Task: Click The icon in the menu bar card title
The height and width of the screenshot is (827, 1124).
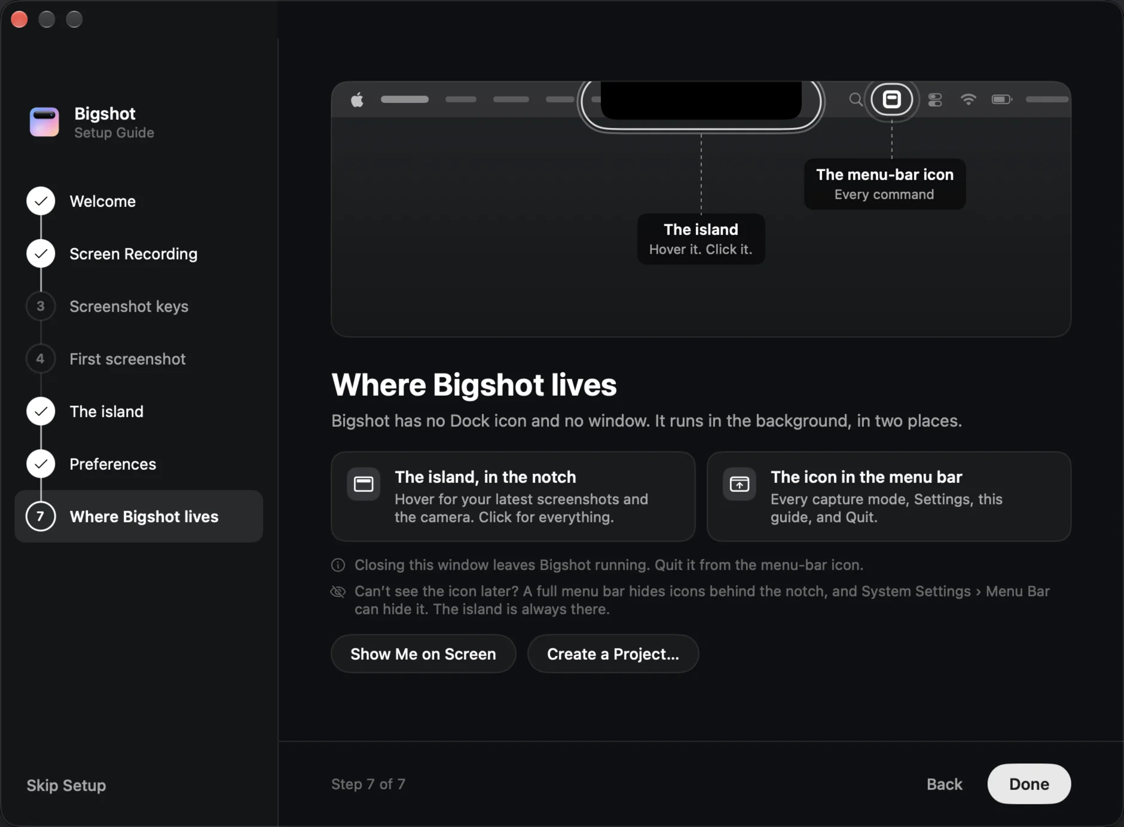Action: [x=866, y=477]
